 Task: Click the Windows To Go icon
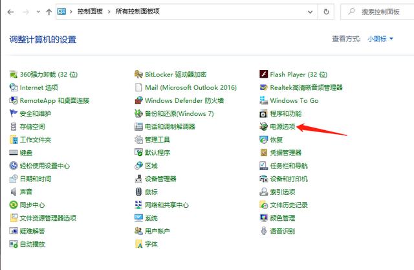[x=263, y=100]
